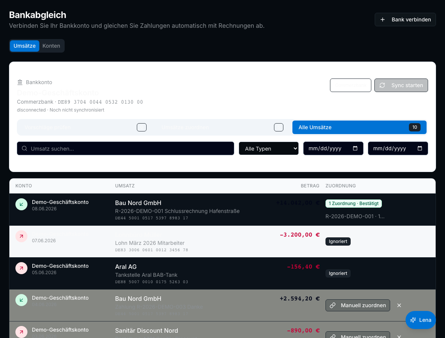Open the first date field's calendar icon
The width and height of the screenshot is (445, 338).
[x=355, y=148]
